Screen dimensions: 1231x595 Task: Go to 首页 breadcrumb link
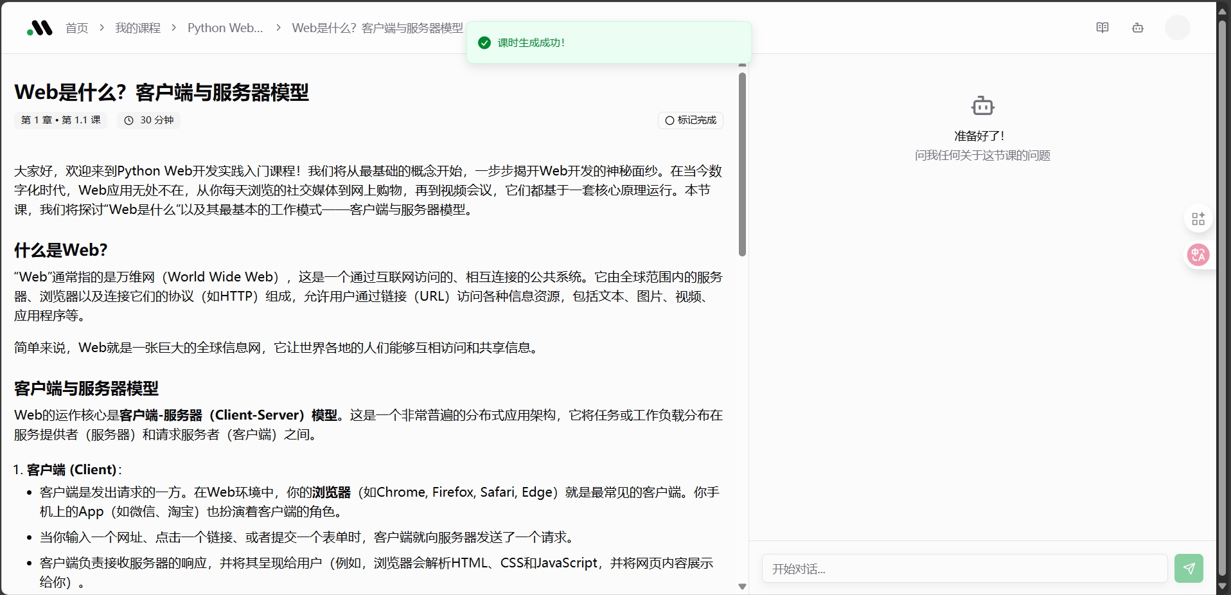click(76, 28)
